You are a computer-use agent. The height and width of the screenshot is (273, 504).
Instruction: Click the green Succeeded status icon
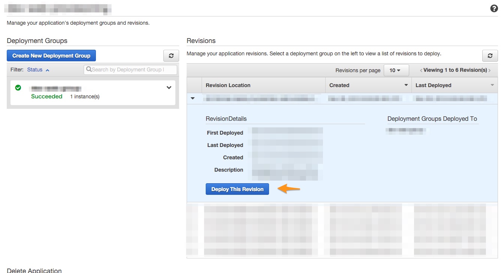coord(18,88)
